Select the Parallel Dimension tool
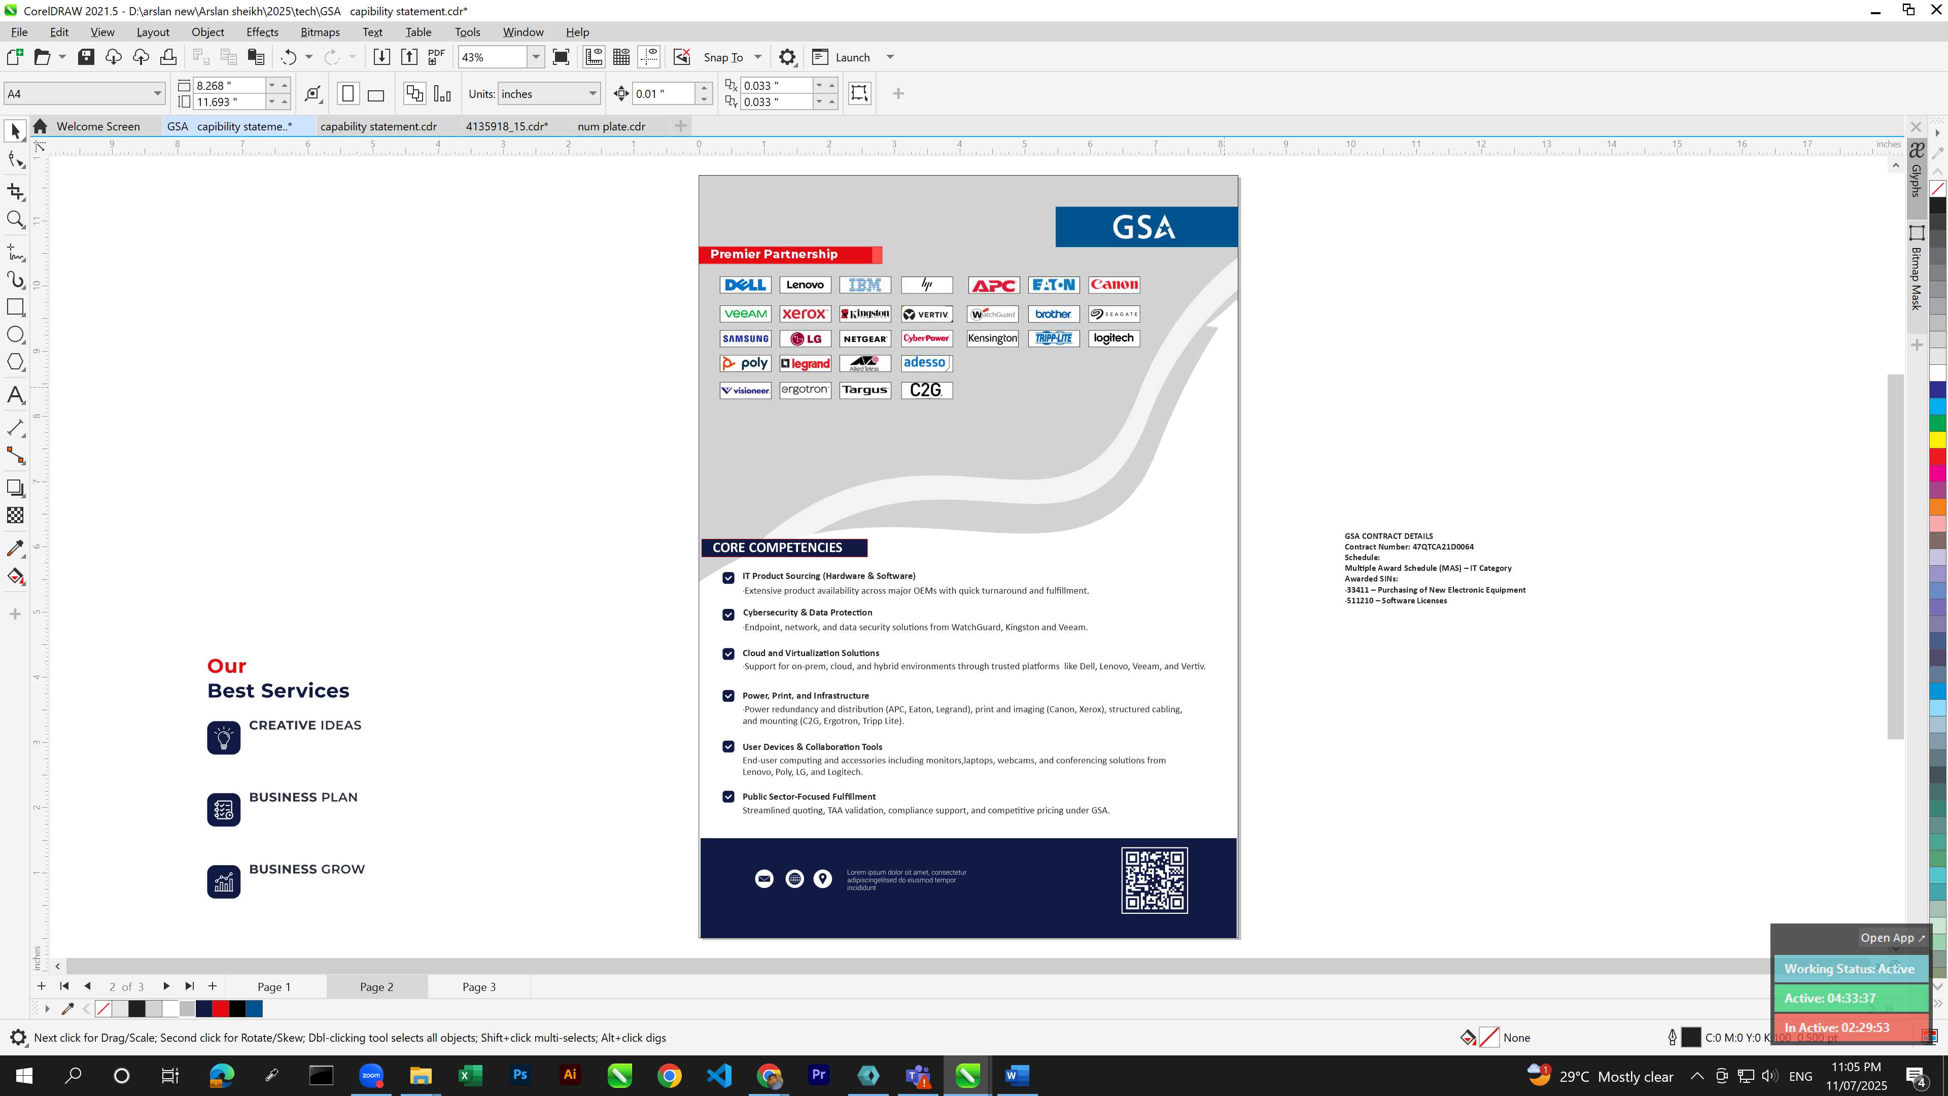The height and width of the screenshot is (1096, 1948). point(15,427)
